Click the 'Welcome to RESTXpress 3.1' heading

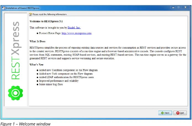[46, 21]
